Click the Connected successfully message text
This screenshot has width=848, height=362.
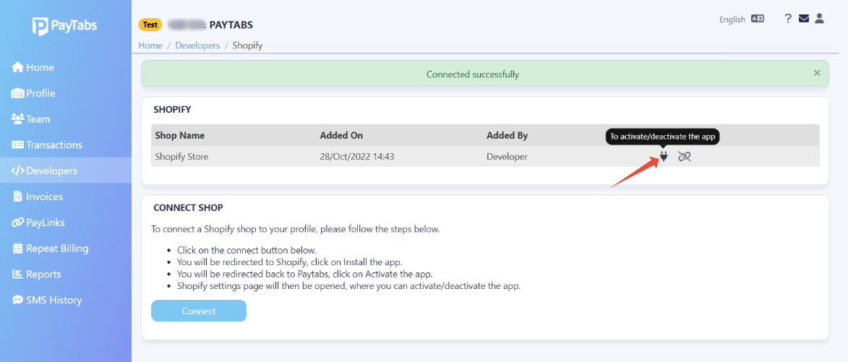point(473,74)
